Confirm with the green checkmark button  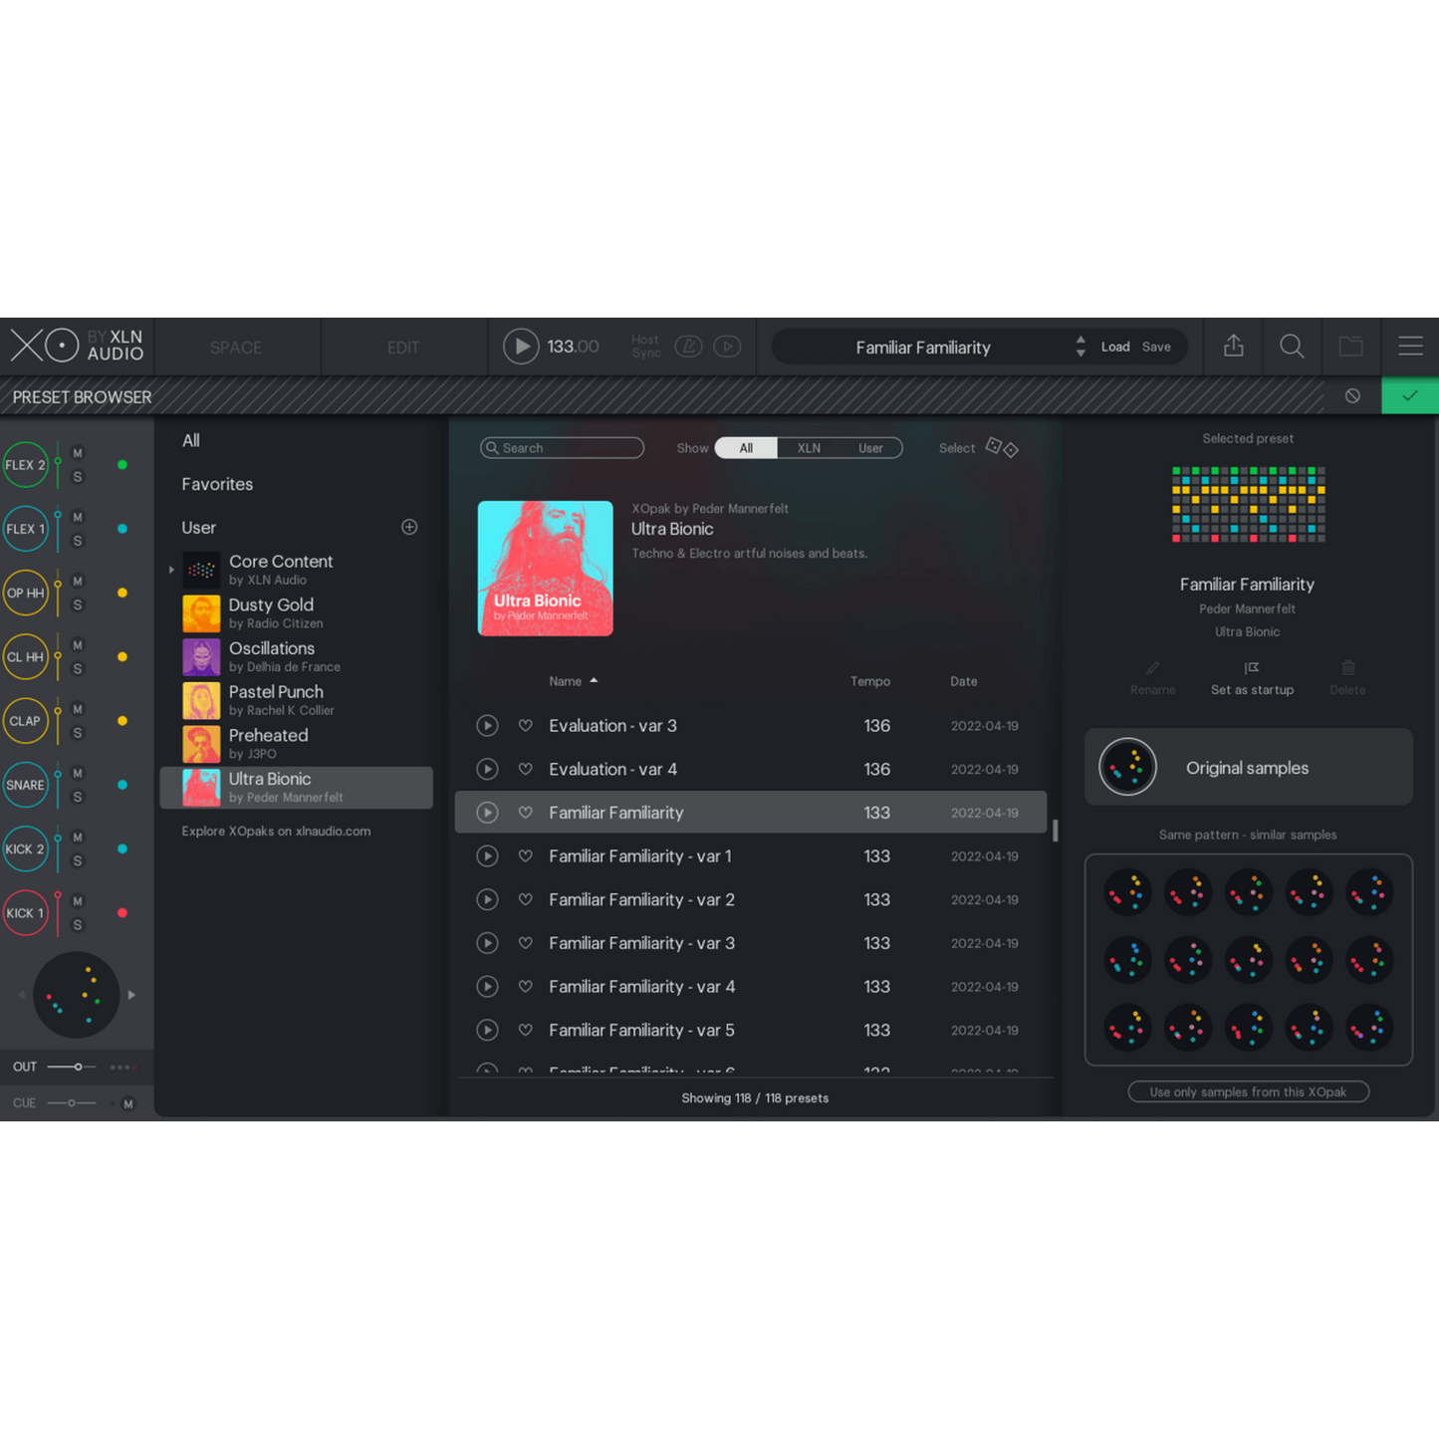1409,396
